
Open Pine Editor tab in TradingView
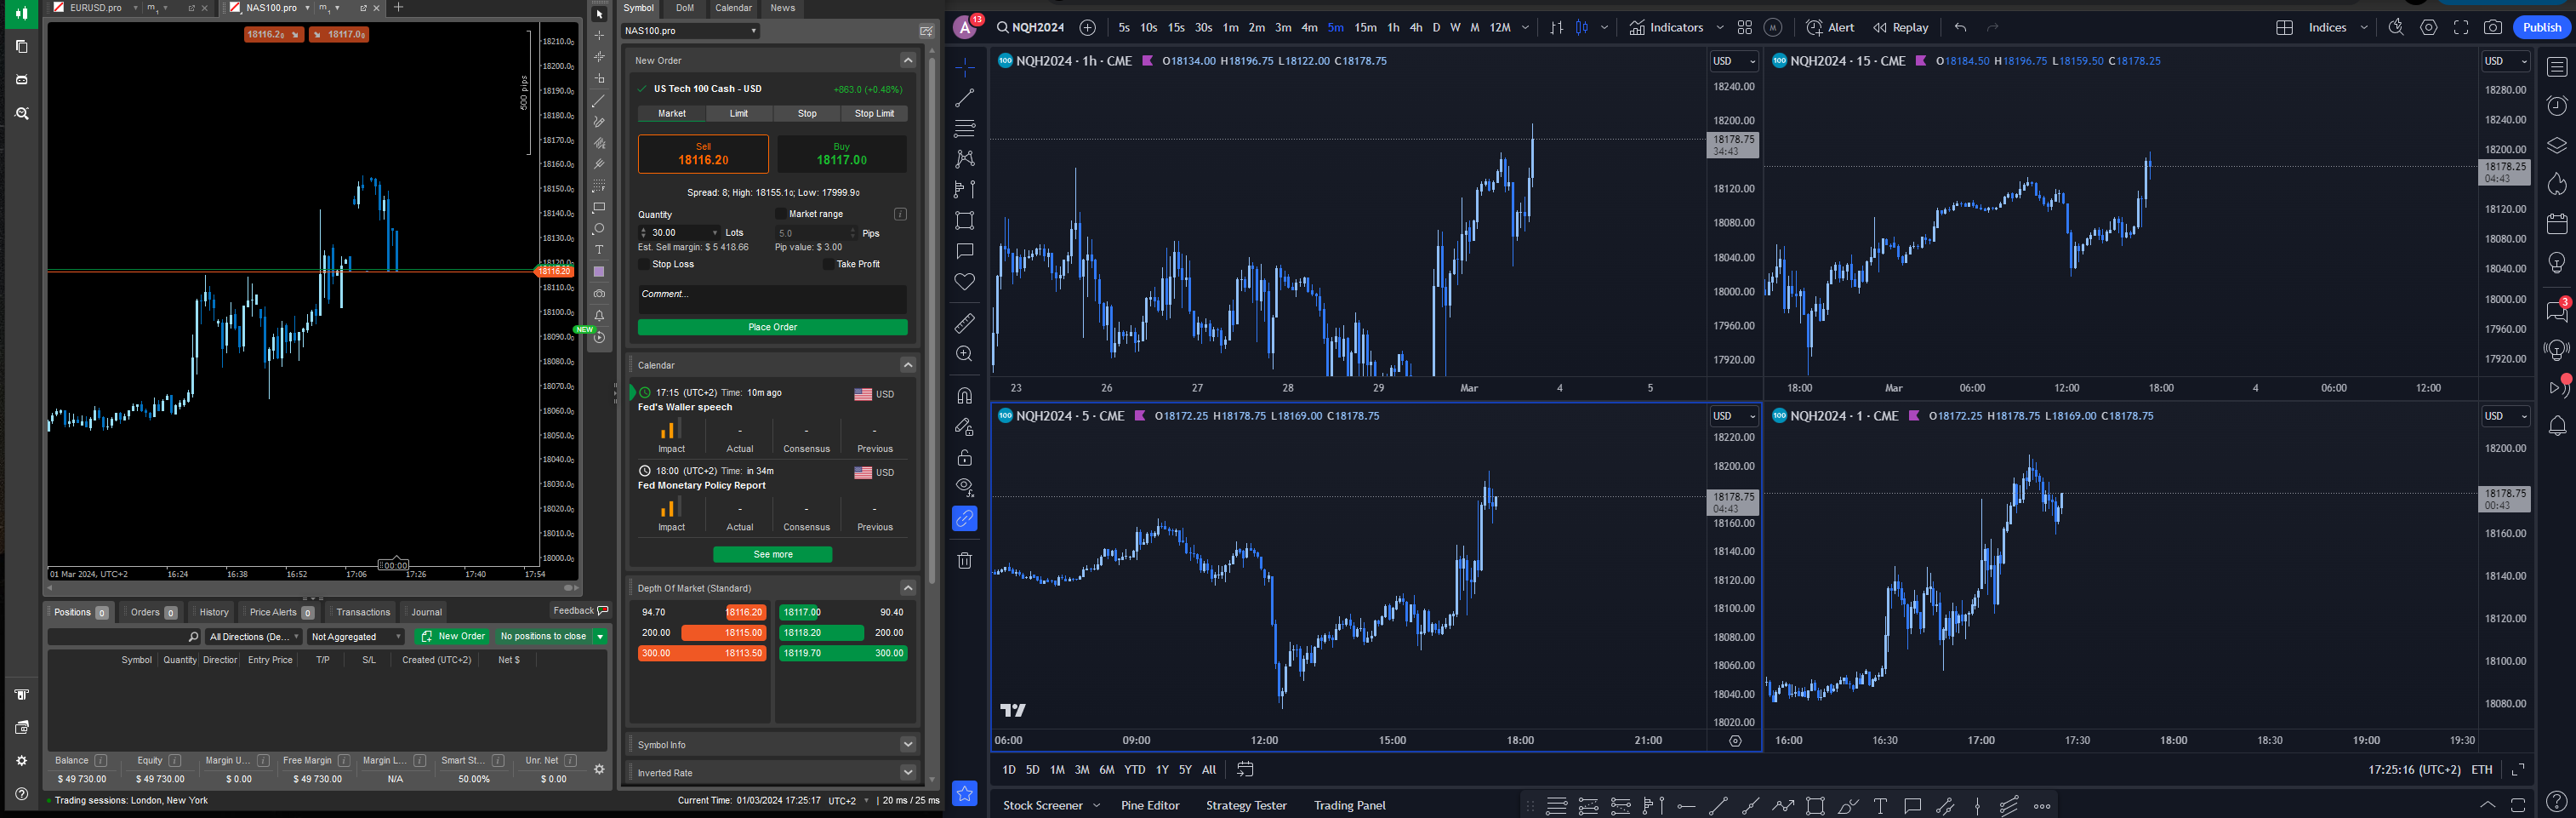[1150, 806]
